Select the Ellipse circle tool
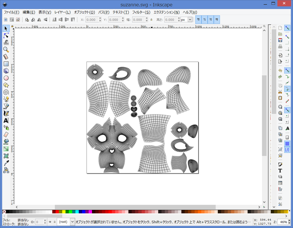 pyautogui.click(x=6, y=78)
